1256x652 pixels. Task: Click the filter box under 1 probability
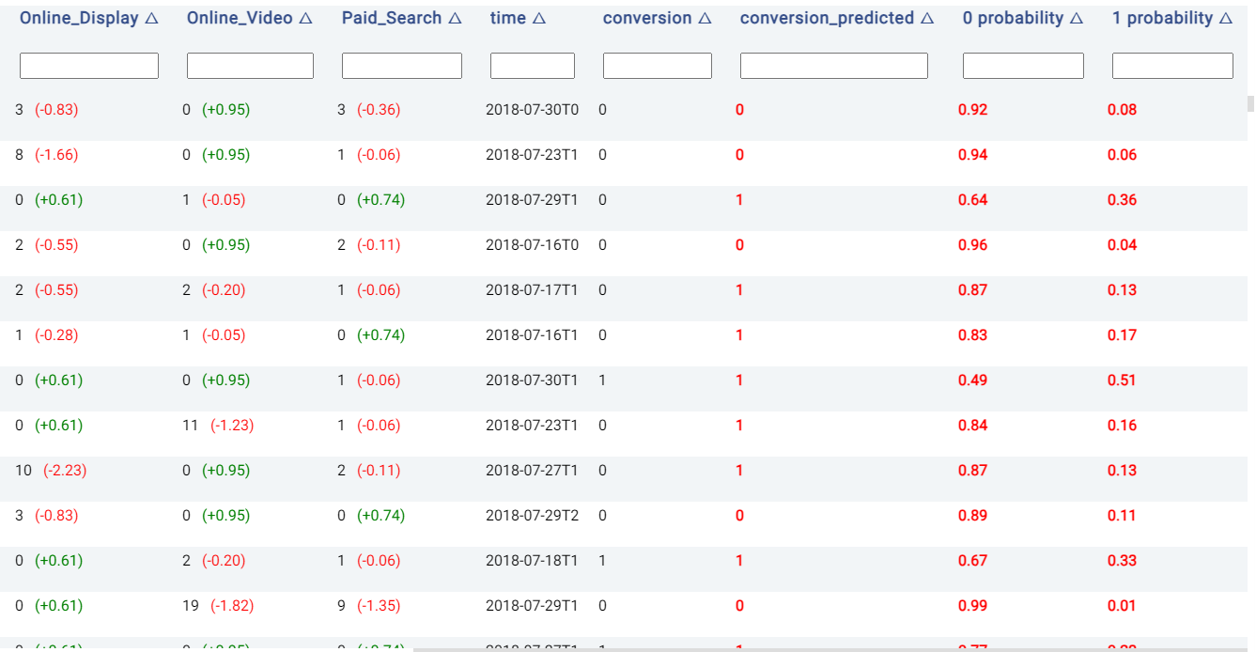[1172, 66]
